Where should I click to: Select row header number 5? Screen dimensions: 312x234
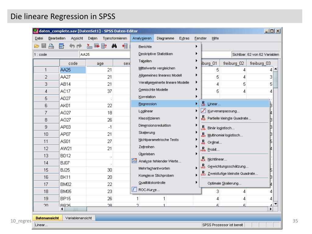46,98
